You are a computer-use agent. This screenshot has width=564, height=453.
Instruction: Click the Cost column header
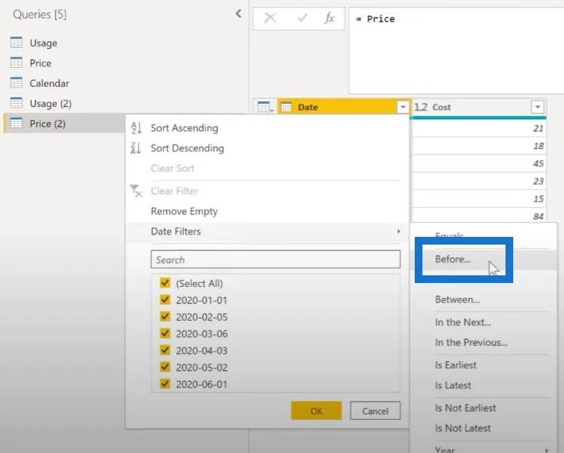[x=479, y=107]
